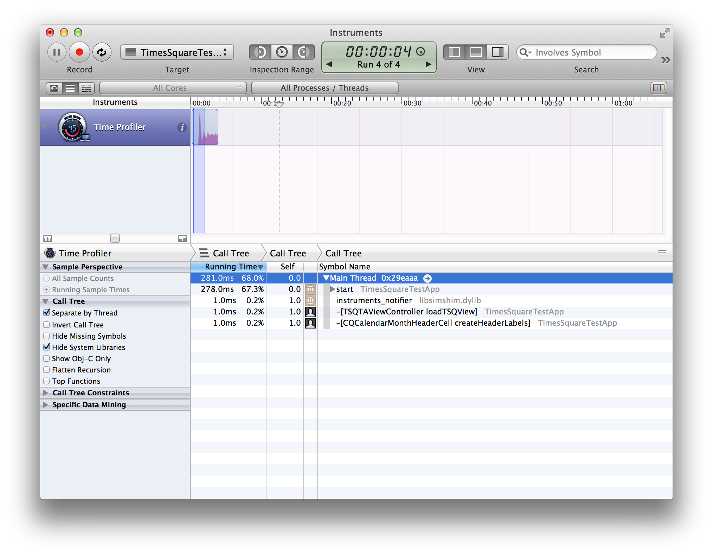
Task: Click the red Record button
Action: click(79, 52)
